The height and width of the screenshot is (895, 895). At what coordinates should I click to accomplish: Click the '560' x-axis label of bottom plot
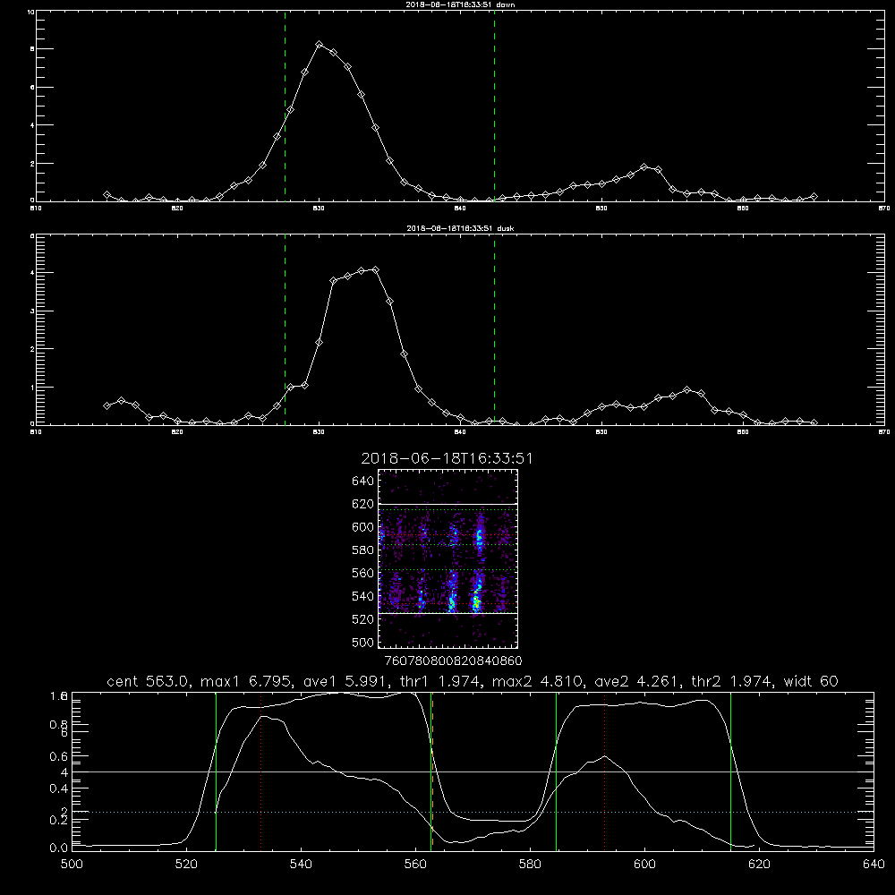point(415,865)
